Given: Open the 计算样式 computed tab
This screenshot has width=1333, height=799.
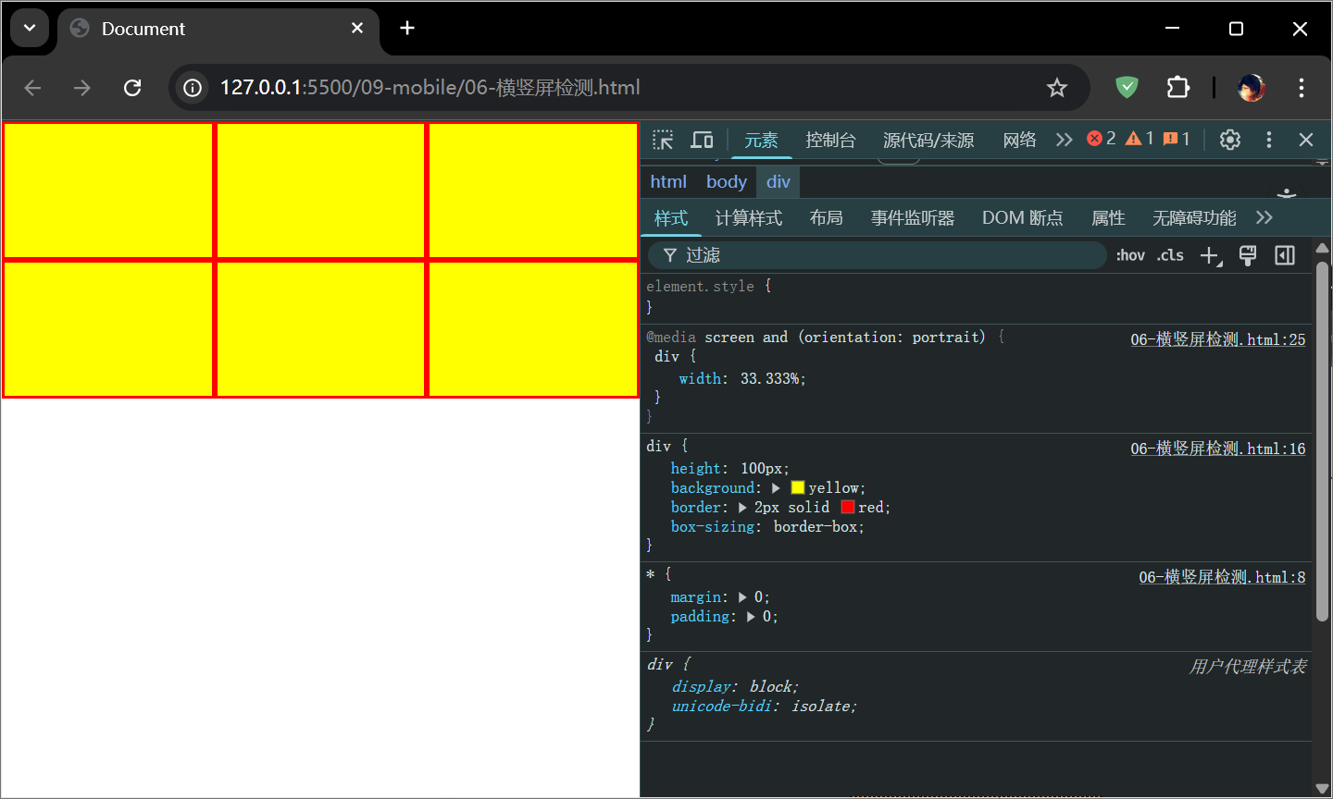Looking at the screenshot, I should pyautogui.click(x=748, y=218).
